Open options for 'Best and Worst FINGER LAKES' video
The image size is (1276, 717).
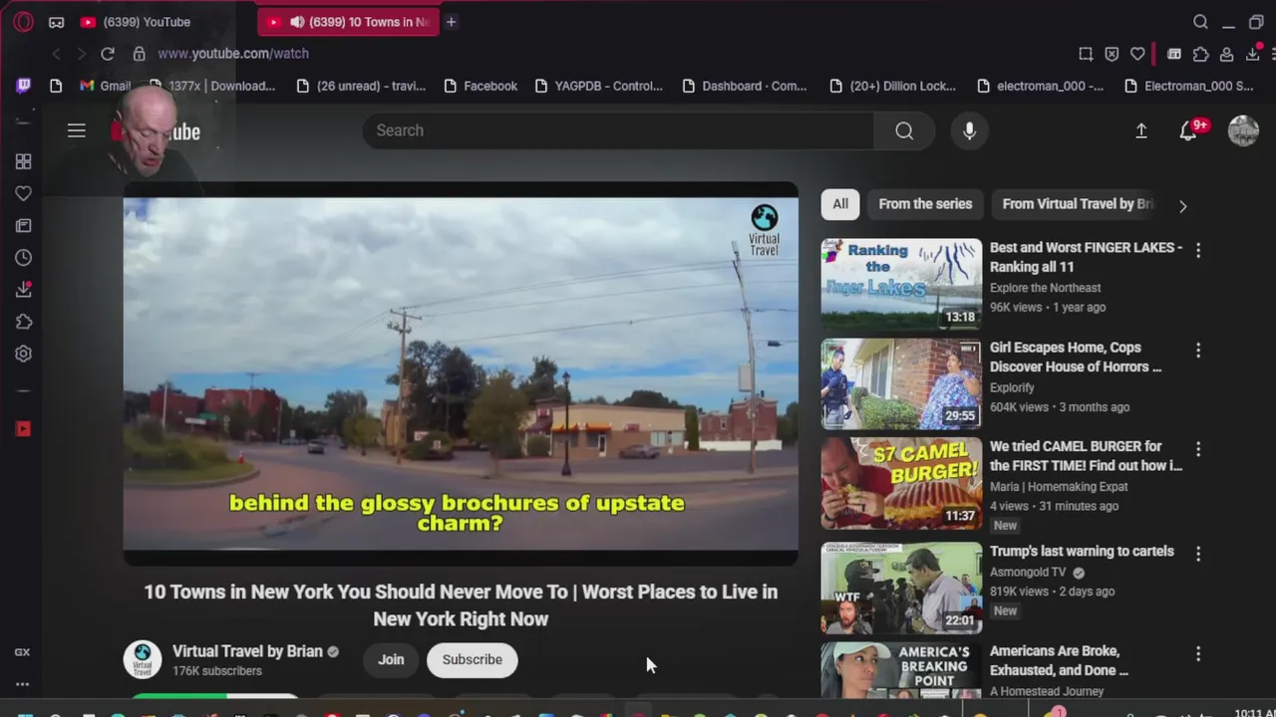[x=1198, y=251]
